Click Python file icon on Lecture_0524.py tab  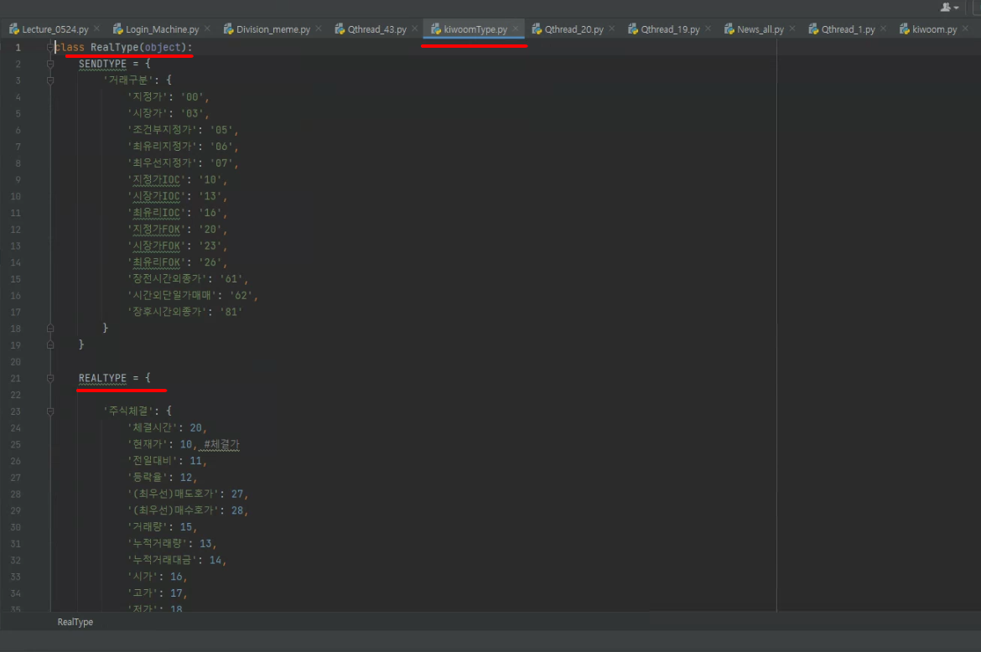coord(13,28)
